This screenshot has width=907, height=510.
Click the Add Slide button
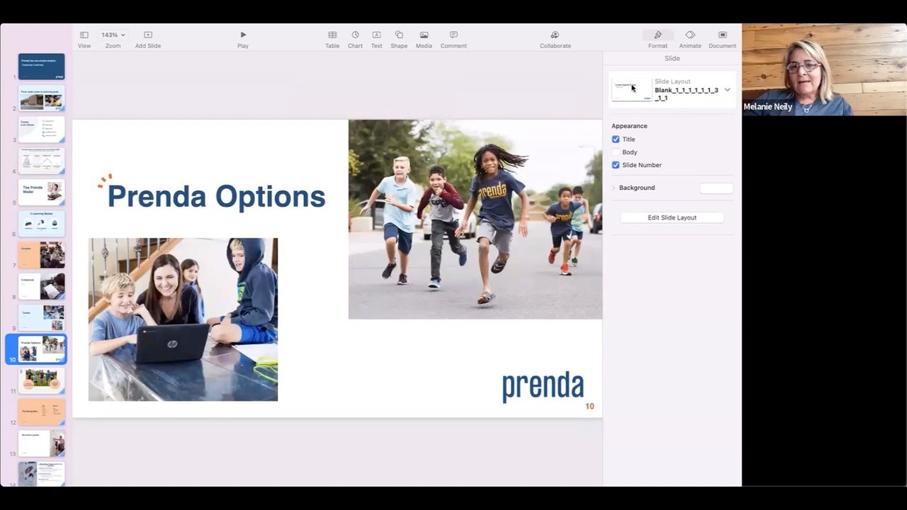(x=148, y=35)
